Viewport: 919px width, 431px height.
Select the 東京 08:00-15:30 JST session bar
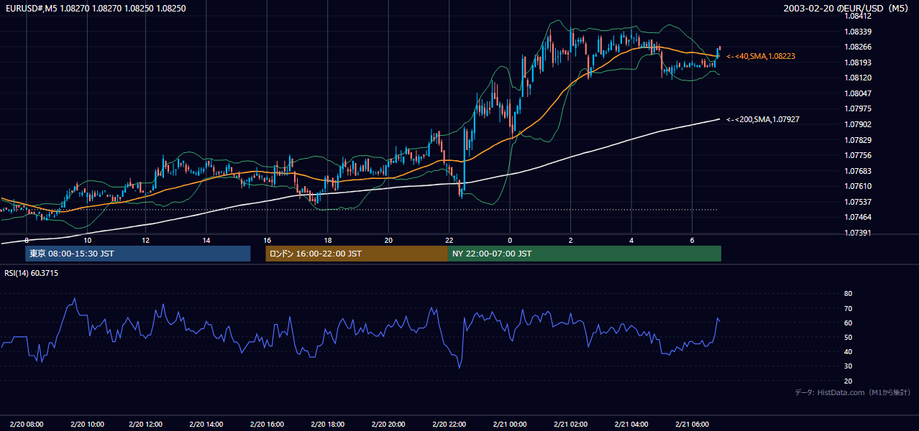tap(137, 254)
